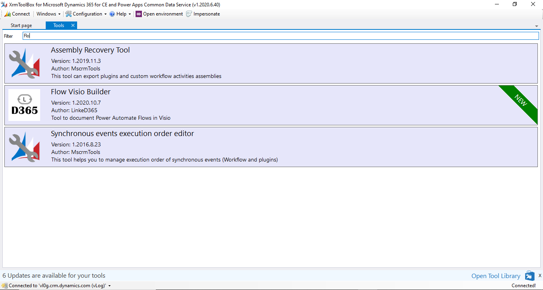Click the Open environment icon
Viewport: 543px width, 290px height.
(x=139, y=14)
